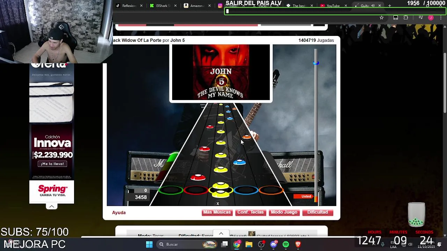Open Task View on the taskbar
This screenshot has width=447, height=251.
pos(225,244)
